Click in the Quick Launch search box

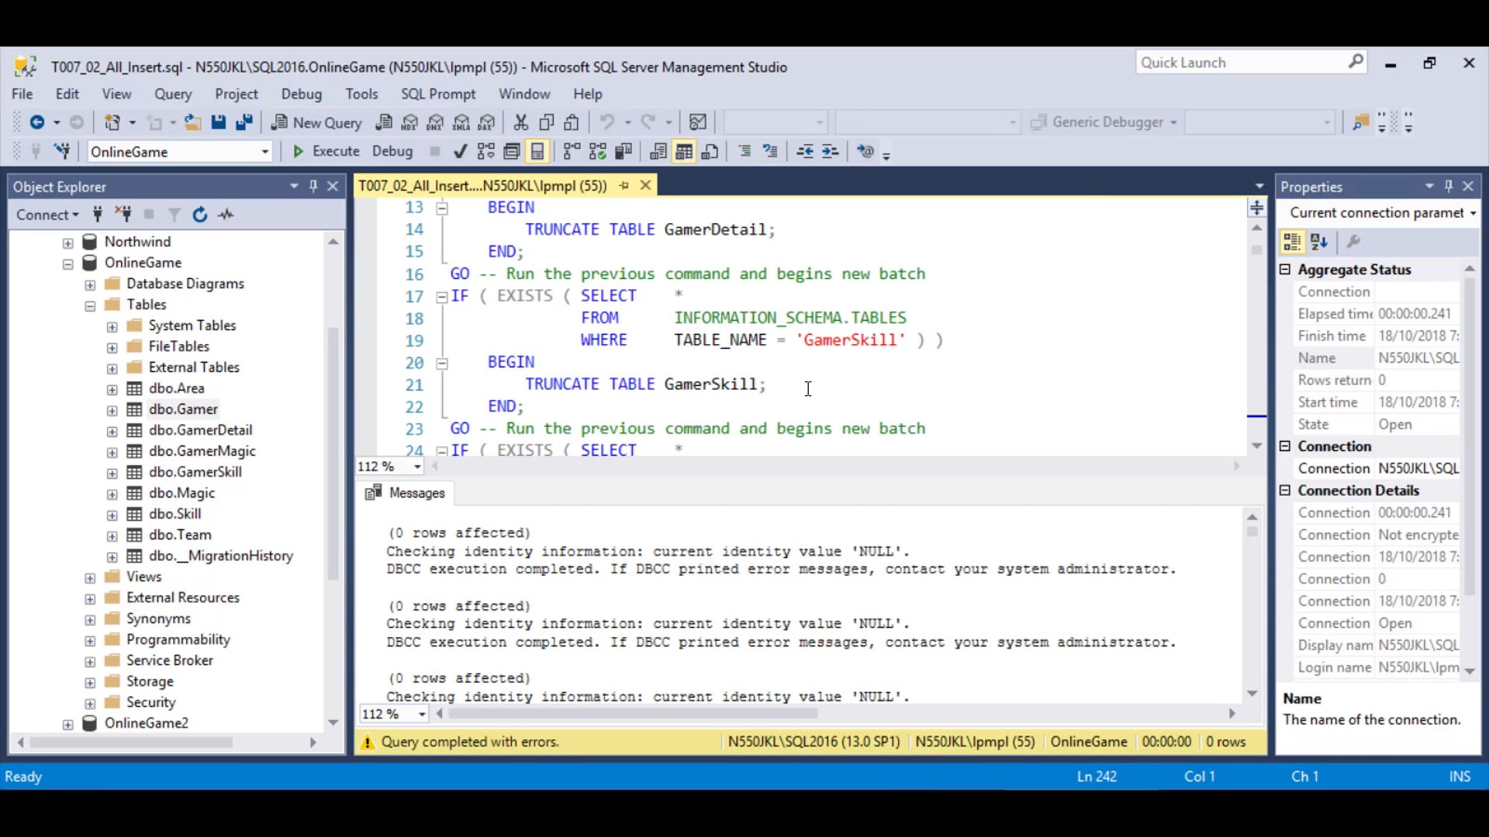coord(1241,63)
